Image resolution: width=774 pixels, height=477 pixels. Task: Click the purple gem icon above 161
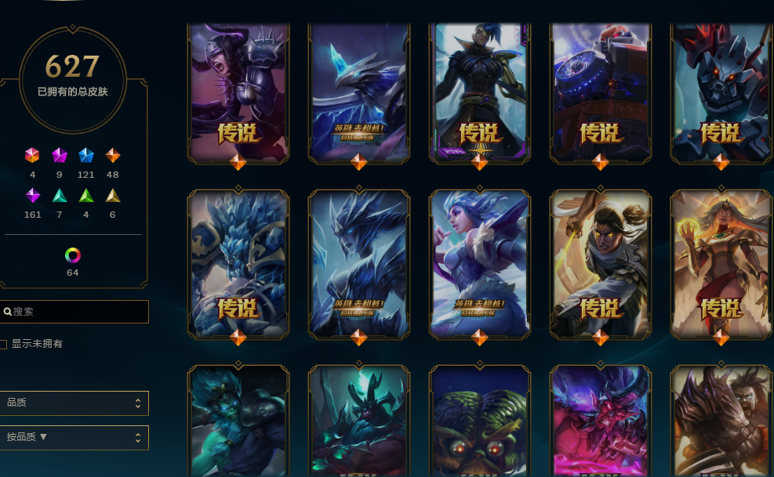pos(33,195)
